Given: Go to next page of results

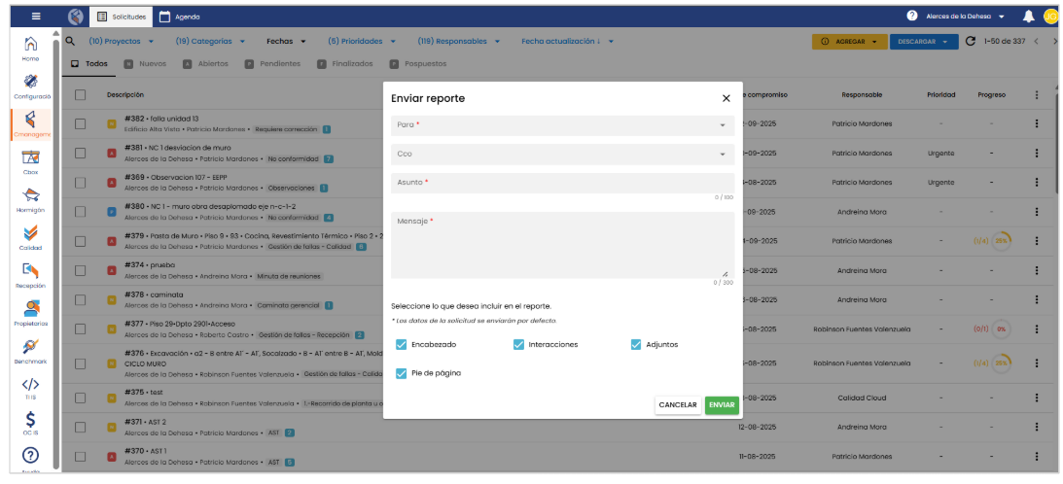Looking at the screenshot, I should click(x=1053, y=42).
